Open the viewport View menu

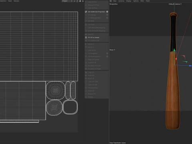pyautogui.click(x=115, y=1)
